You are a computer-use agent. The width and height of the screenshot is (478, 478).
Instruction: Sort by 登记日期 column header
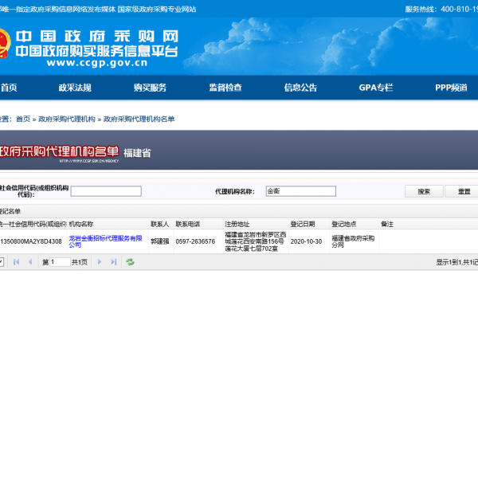click(x=309, y=224)
